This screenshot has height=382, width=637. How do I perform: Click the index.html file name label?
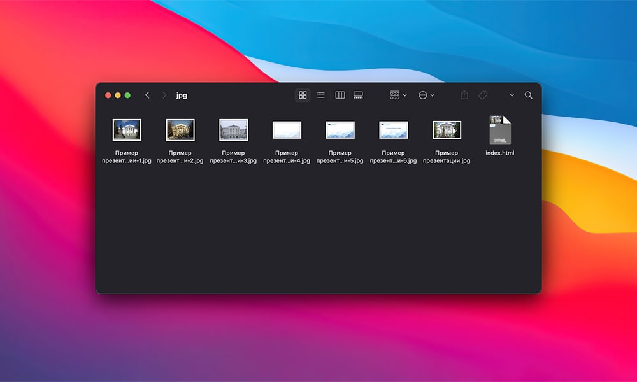click(x=500, y=153)
